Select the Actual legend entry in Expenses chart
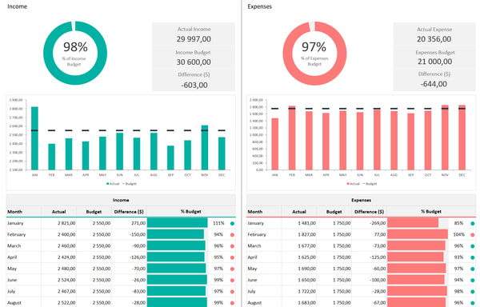The height and width of the screenshot is (307, 480). 353,184
